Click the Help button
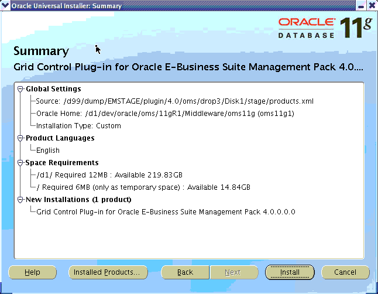The image size is (378, 294). (x=33, y=272)
